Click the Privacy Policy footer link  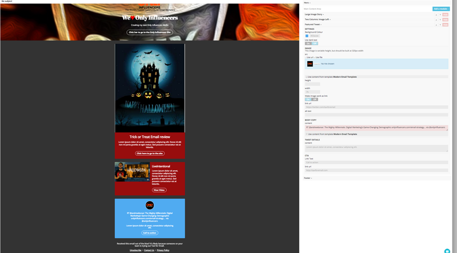(163, 250)
